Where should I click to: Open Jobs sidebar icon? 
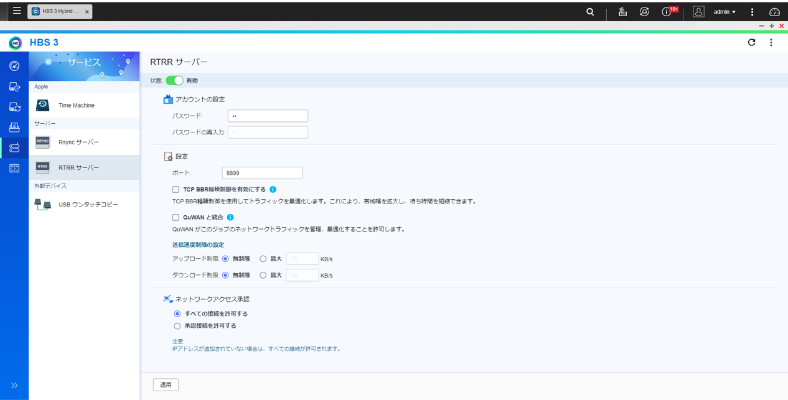pyautogui.click(x=14, y=128)
